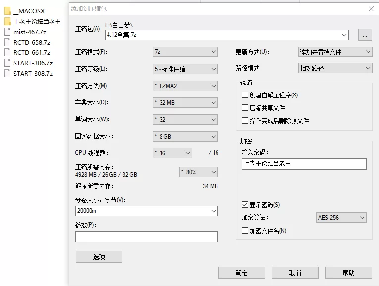This screenshot has width=379, height=286.
Task: Click the 上老王论坛当老王 folder icon
Action: [x=7, y=22]
